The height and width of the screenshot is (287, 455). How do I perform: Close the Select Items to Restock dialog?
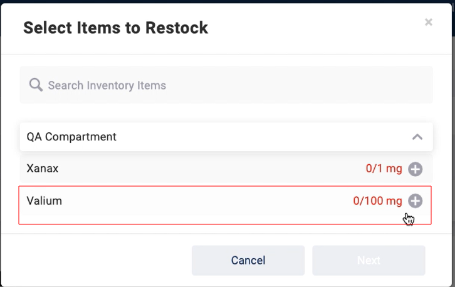tap(429, 23)
